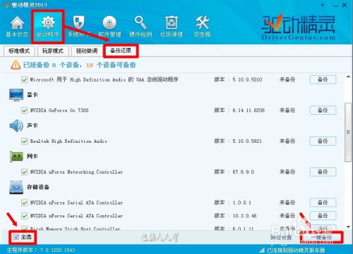Viewport: 353px width, 254px height.
Task: Click 备份 for NVIDIA GeForce Go 7300
Action: tap(323, 110)
